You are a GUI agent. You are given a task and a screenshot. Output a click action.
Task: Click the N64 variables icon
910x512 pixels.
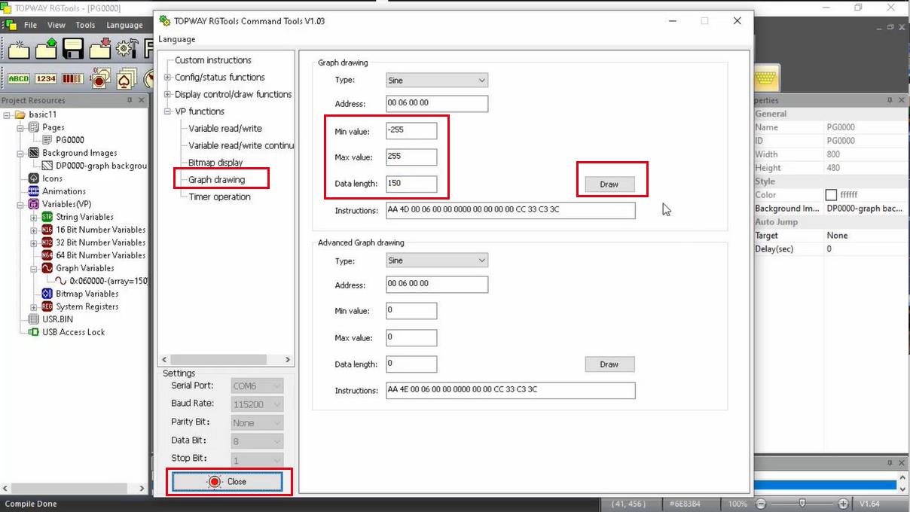tap(47, 255)
